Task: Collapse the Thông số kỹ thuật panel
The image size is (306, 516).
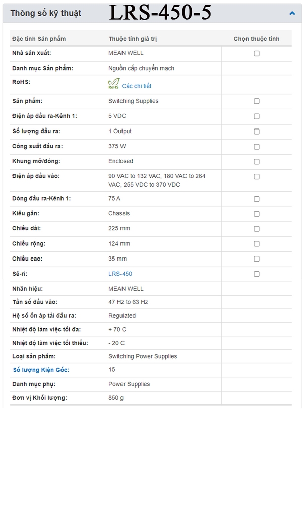Action: (x=292, y=13)
